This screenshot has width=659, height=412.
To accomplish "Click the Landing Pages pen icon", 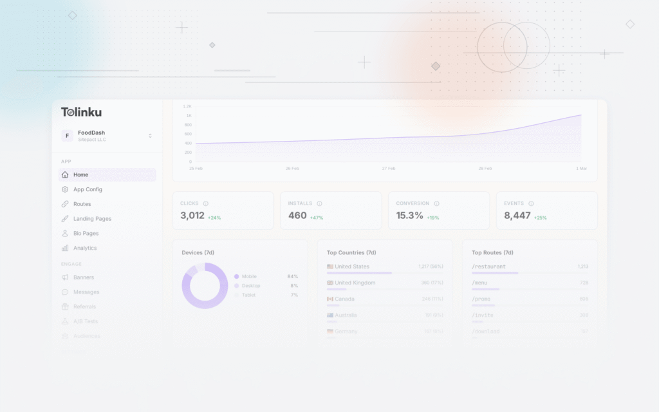I will [x=64, y=218].
